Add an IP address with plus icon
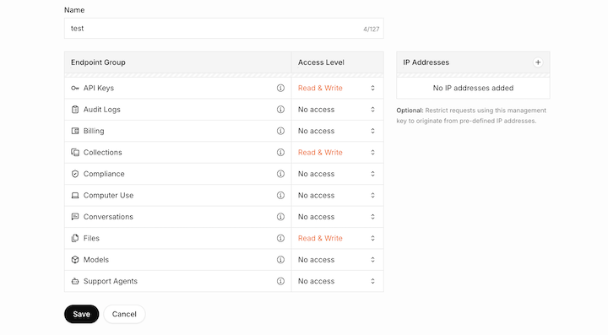 [538, 62]
